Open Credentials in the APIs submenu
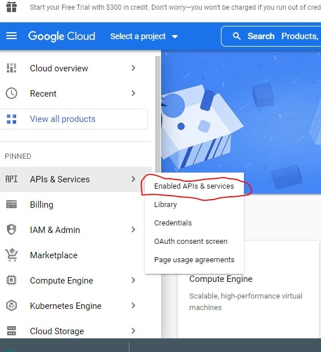Viewport: 321px width, 352px height. tap(194, 223)
